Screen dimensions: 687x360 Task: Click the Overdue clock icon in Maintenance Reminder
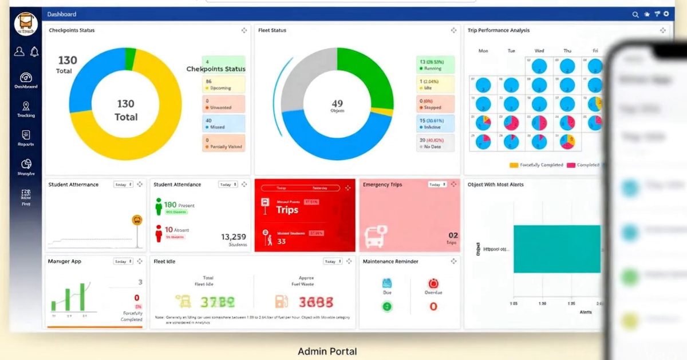tap(433, 283)
